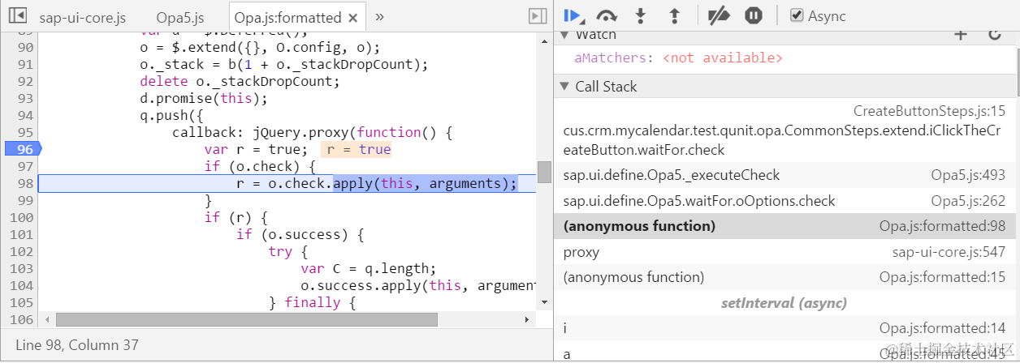1020x363 pixels.
Task: Select the anonymous function frame at Opa.js:formatted:15
Action: 784,277
